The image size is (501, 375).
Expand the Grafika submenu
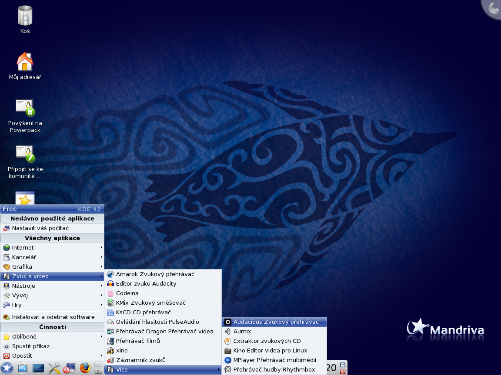pyautogui.click(x=52, y=267)
